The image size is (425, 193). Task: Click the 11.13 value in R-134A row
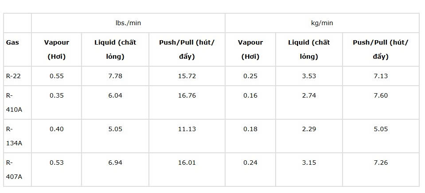coord(187,129)
